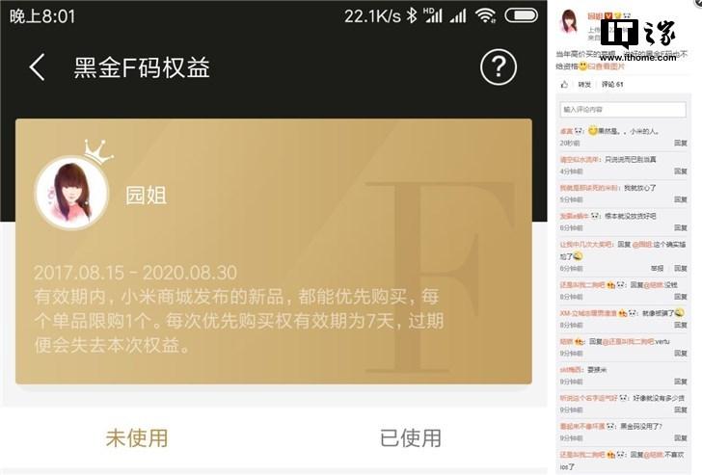Screen dimensions: 702x475
Task: Click 园姐's crowned avatar on gold card
Action: coord(71,193)
